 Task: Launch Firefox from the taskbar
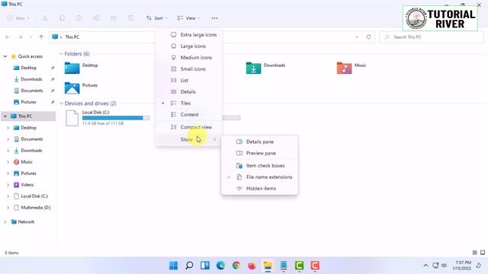tap(252, 266)
